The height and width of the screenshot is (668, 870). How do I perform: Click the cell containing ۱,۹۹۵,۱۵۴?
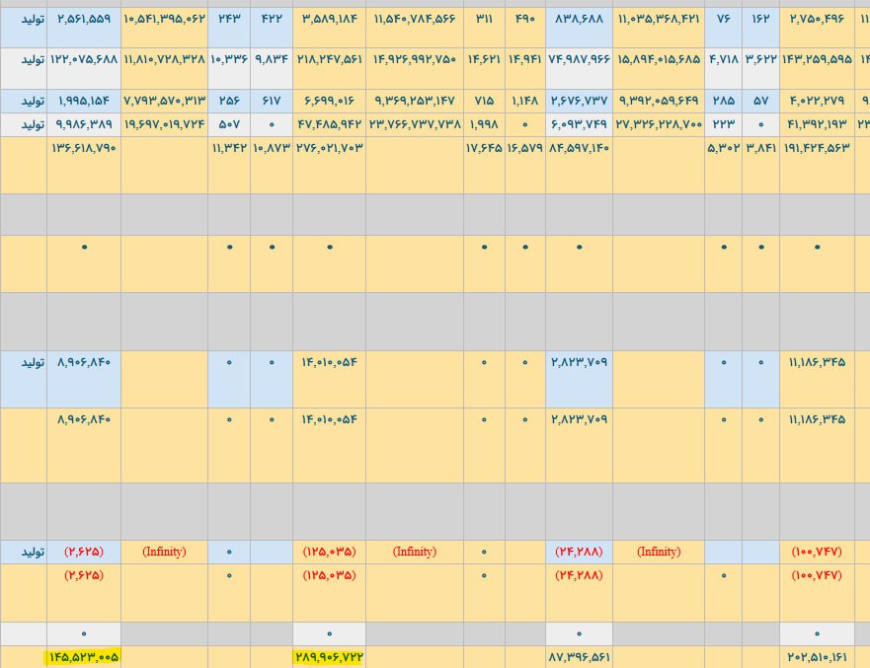83,101
